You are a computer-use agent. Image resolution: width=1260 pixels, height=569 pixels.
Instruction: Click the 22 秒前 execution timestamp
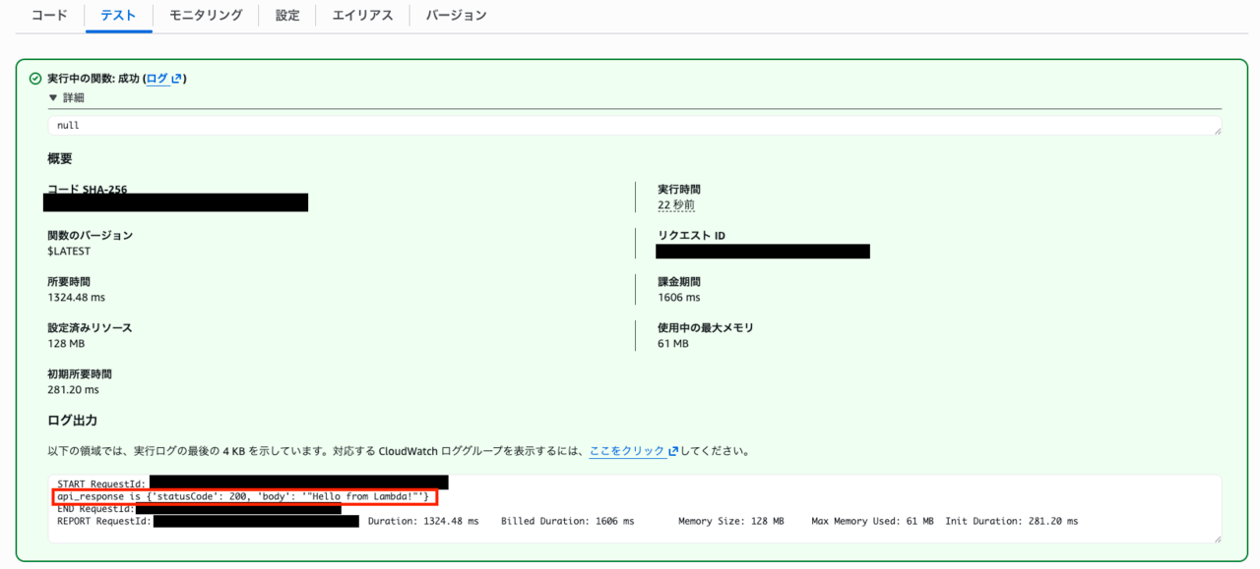pos(675,205)
